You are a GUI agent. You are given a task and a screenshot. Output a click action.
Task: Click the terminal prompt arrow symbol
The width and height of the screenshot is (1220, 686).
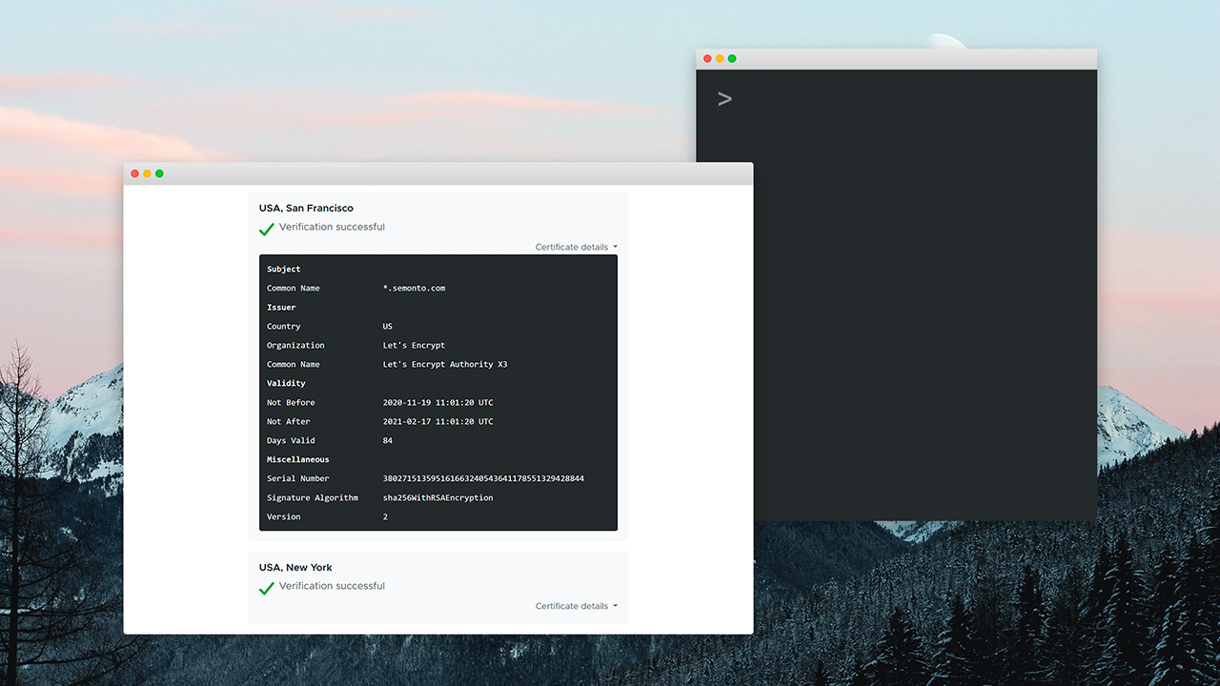click(x=725, y=99)
